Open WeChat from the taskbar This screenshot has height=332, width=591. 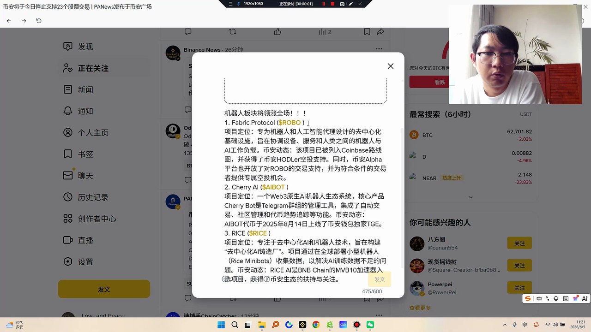tap(370, 325)
